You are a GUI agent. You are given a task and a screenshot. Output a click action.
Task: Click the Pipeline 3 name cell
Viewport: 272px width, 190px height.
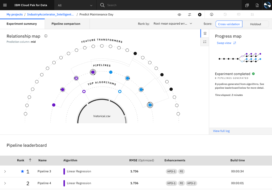point(44,171)
